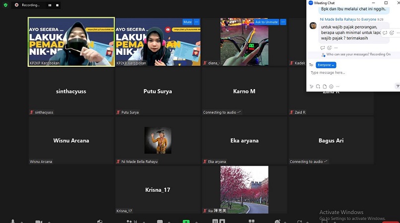Pause the meeting recording

50,5
